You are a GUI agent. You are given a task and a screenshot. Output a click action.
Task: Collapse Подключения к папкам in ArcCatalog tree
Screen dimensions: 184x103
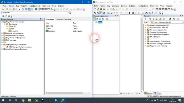(2, 22)
